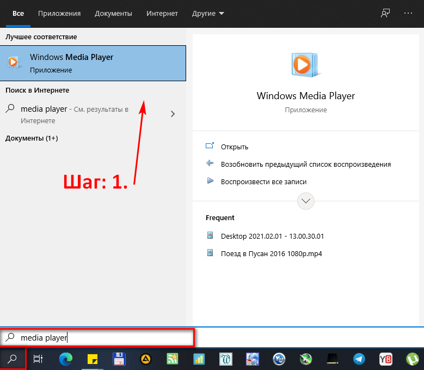424x370 pixels.
Task: Click Лучшее соответствие heading
Action: coord(41,37)
